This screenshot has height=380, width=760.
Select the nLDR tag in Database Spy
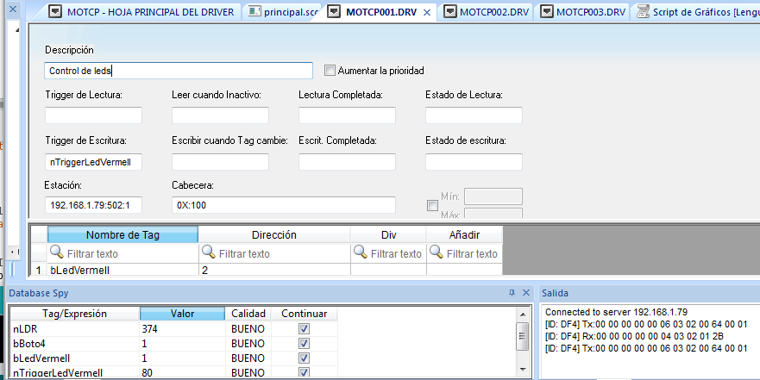click(74, 328)
